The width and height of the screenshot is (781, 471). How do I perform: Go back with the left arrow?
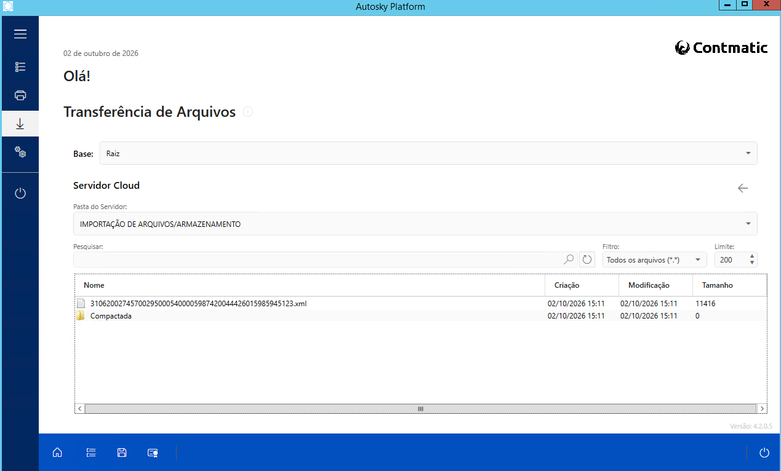coord(743,188)
